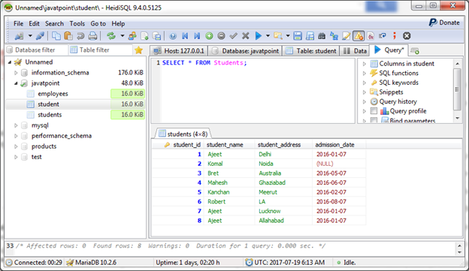The width and height of the screenshot is (469, 271).
Task: Click the black circled X exit icon
Action: [407, 36]
